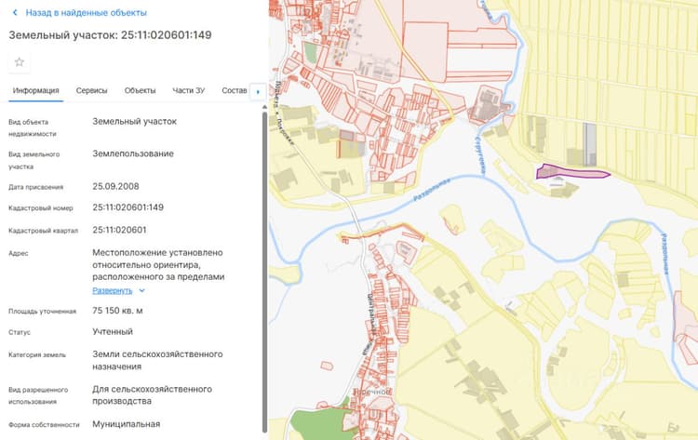Go to the Состав tab
Image resolution: width=698 pixels, height=440 pixels.
[235, 90]
